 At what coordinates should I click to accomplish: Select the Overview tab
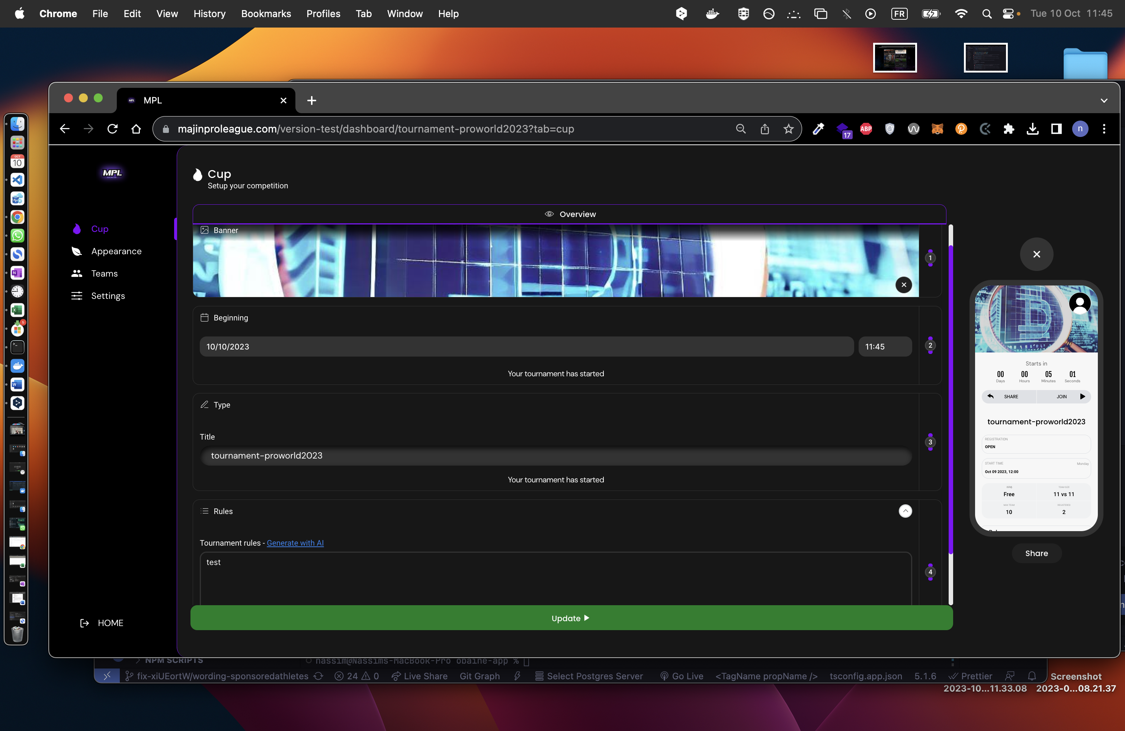[569, 214]
